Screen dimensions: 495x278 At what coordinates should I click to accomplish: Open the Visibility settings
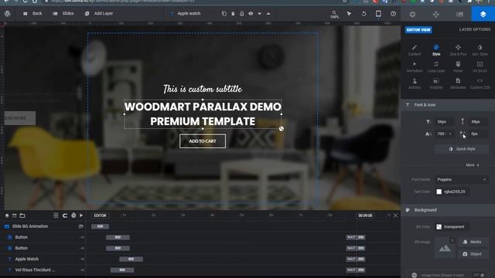[436, 83]
